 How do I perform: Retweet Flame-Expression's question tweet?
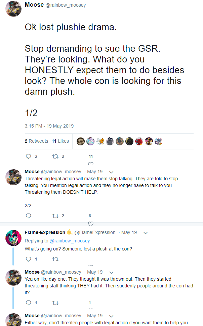coord(55,259)
